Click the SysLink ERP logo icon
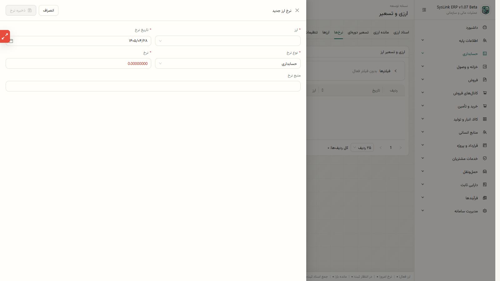Image resolution: width=500 pixels, height=281 pixels. click(x=485, y=10)
